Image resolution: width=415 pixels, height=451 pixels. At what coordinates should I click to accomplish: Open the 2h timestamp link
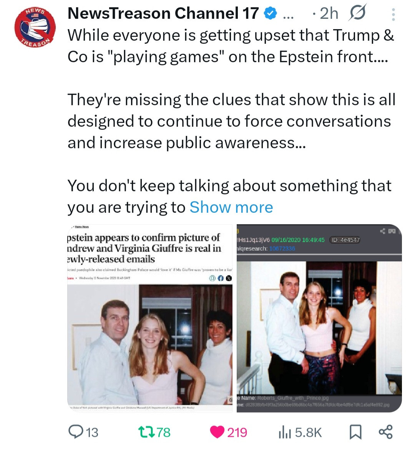329,13
